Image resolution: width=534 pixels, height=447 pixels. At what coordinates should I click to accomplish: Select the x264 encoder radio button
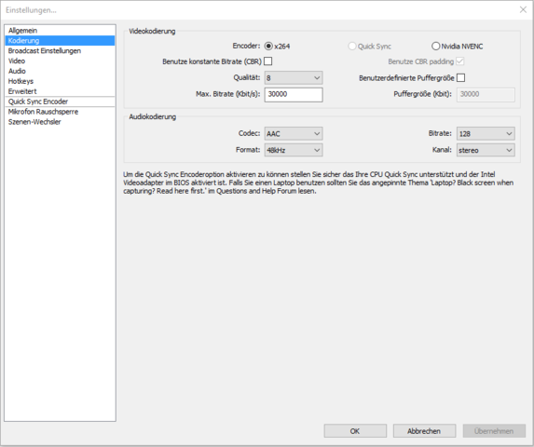[268, 46]
